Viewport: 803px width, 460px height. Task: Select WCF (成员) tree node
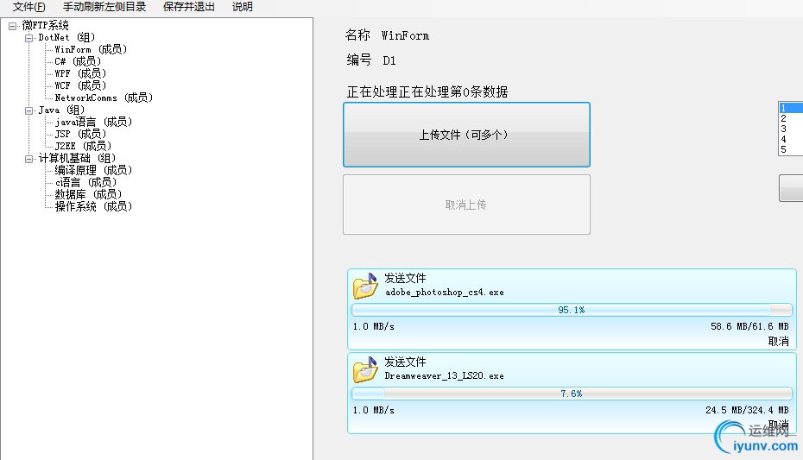(x=80, y=86)
